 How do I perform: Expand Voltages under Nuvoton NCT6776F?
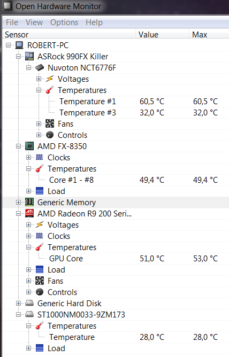[x=39, y=79]
